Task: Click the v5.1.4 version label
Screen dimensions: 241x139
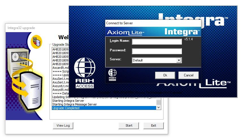Action: point(188,39)
